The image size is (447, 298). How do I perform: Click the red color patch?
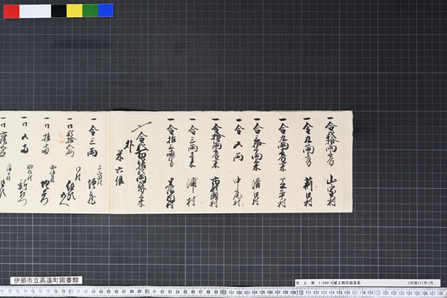pos(11,11)
